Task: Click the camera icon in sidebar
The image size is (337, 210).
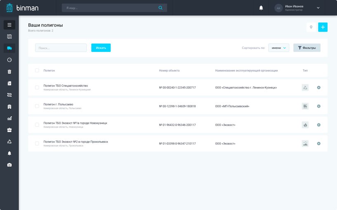Action: (x=9, y=165)
